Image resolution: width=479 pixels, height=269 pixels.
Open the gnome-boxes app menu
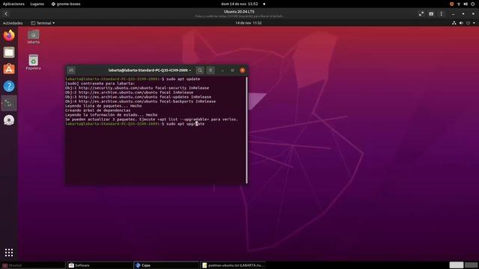tap(66, 4)
